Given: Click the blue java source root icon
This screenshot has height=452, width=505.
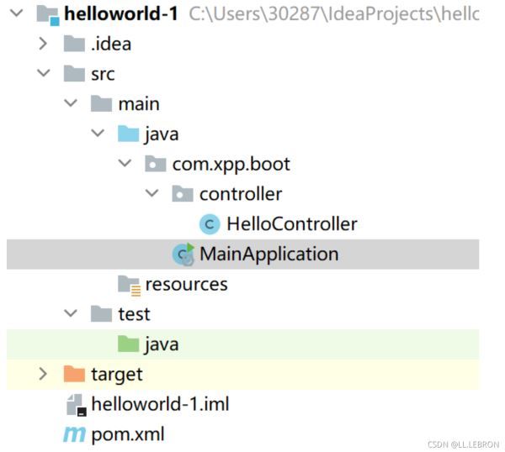Looking at the screenshot, I should tap(128, 134).
